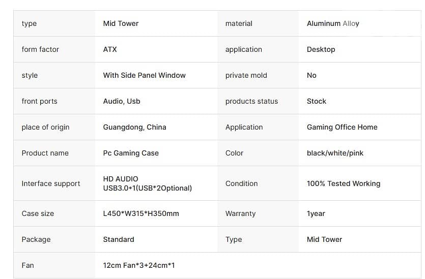Click the "Interface support" label cell
The image size is (425, 279).
[x=51, y=183]
